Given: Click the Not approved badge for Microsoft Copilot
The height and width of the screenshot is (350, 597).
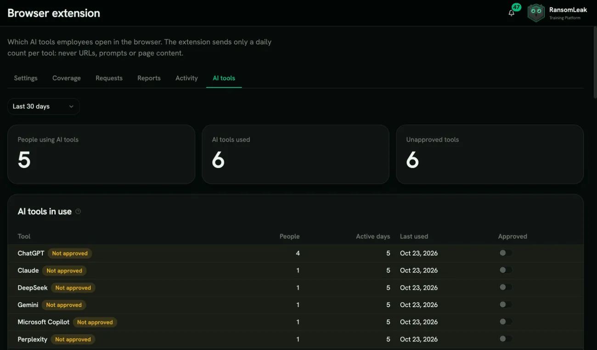Looking at the screenshot, I should [x=95, y=322].
